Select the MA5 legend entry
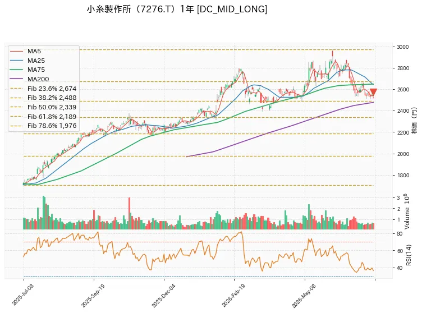 click(25, 51)
